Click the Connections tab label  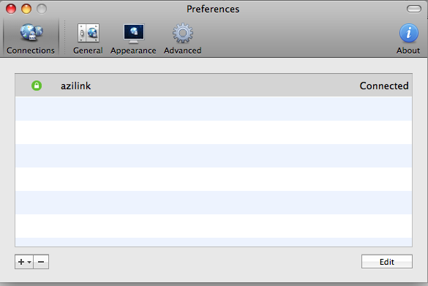pyautogui.click(x=31, y=50)
